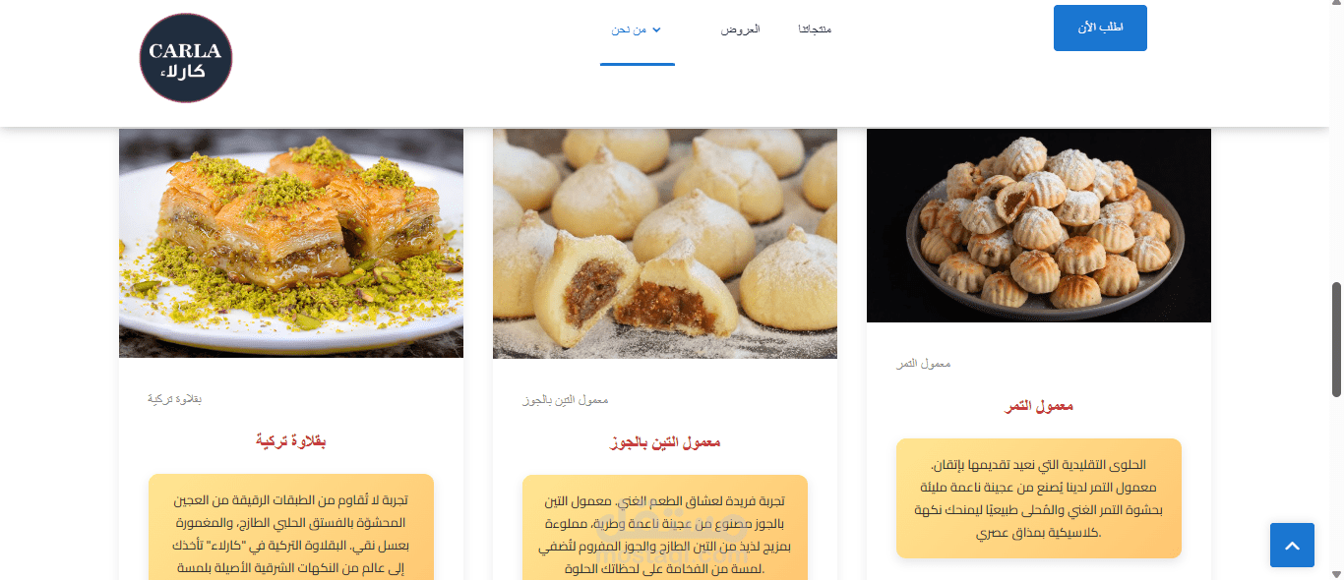Click the red title معمول التمر
Image resolution: width=1344 pixels, height=580 pixels.
click(x=1039, y=406)
